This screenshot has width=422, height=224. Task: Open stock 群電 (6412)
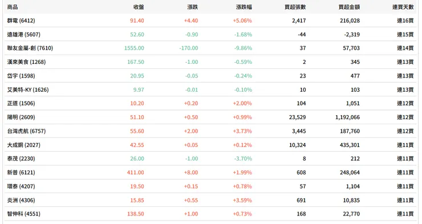(x=21, y=21)
